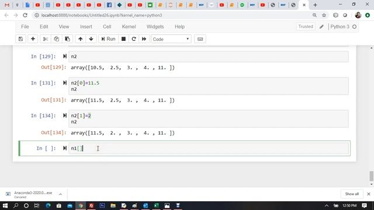Open the Cell menu

tap(107, 27)
